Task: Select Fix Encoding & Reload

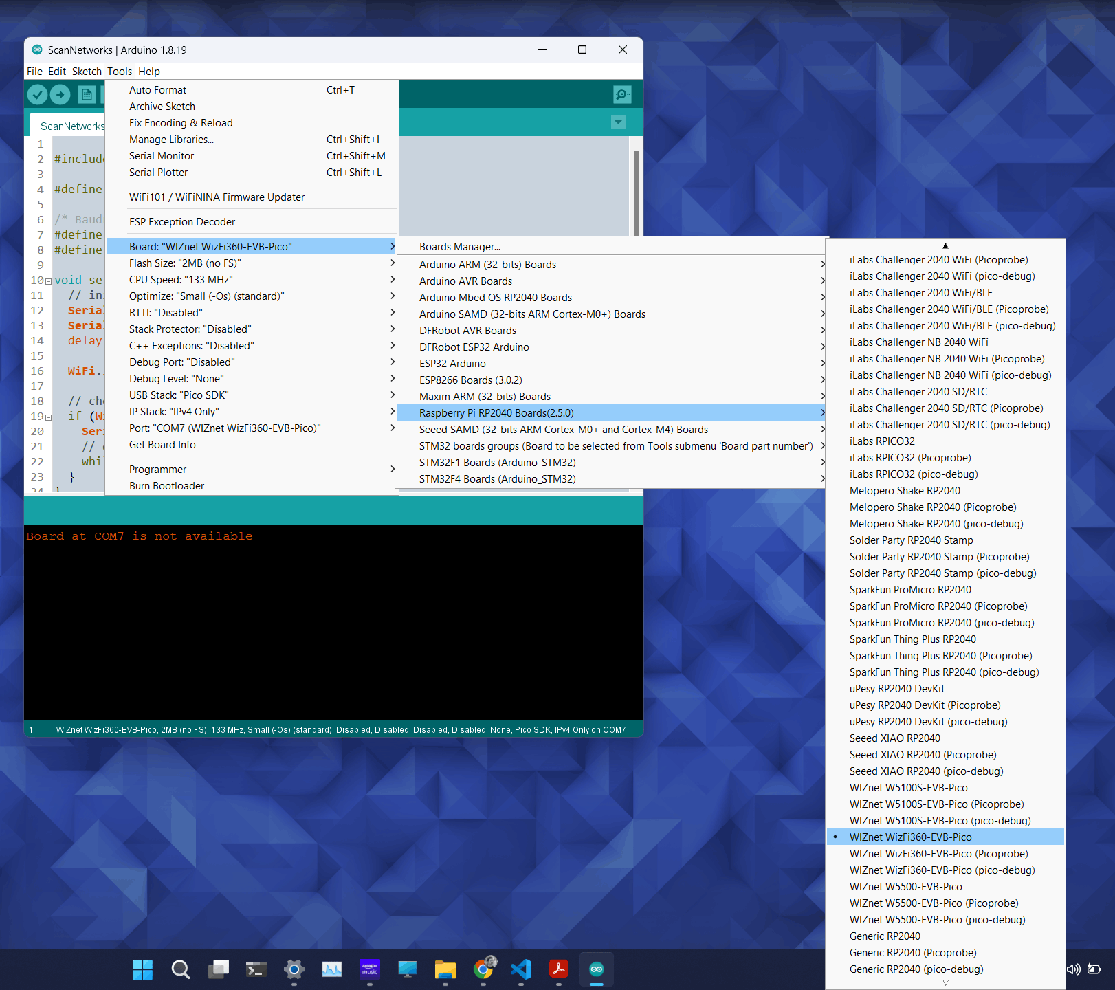Action: pos(252,123)
